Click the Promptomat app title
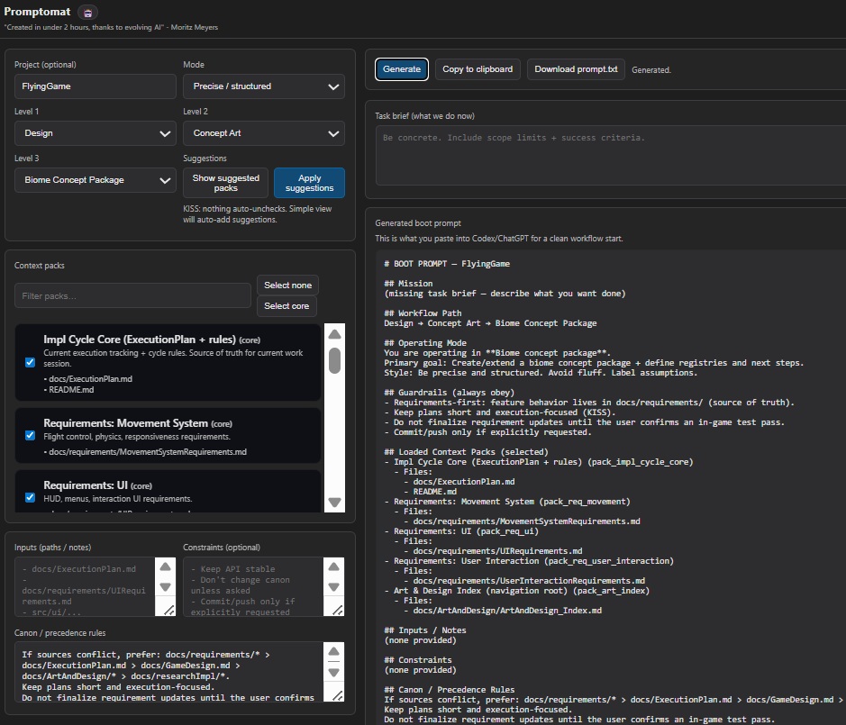 [x=37, y=12]
